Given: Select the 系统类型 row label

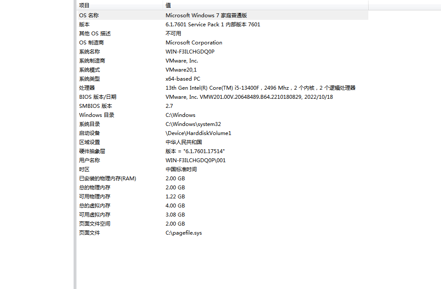Looking at the screenshot, I should click(x=89, y=79).
